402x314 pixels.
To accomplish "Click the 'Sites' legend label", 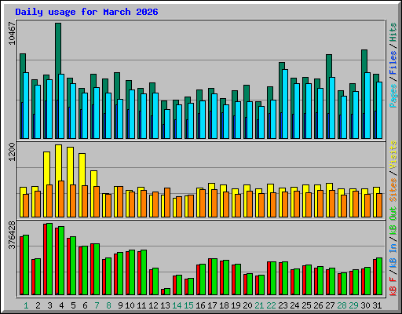I will 393,190.
